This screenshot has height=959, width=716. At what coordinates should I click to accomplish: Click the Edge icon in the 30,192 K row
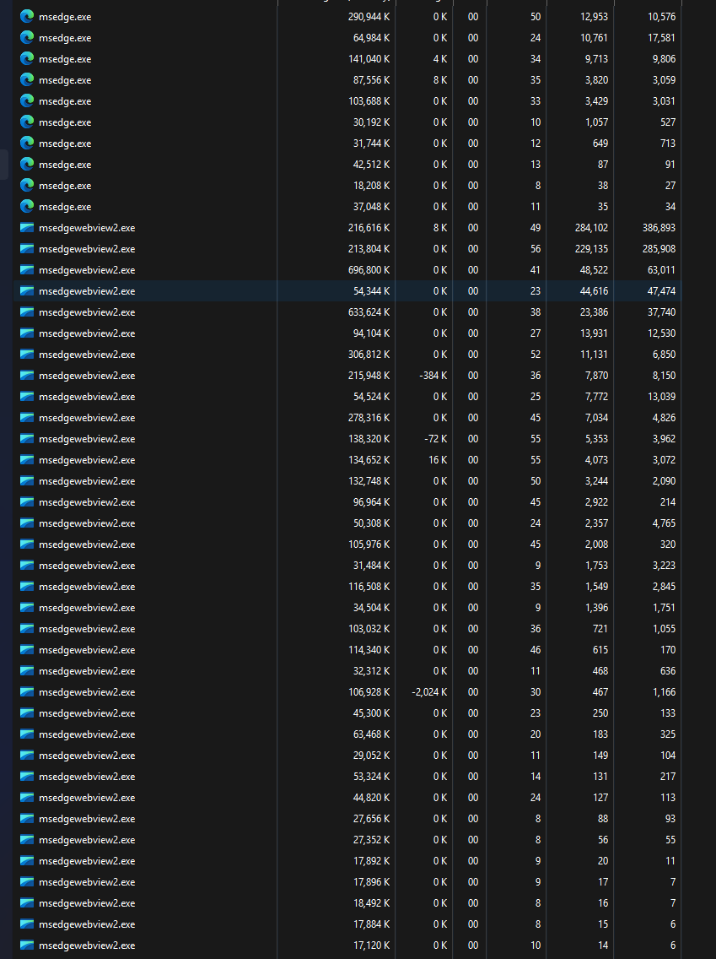click(27, 122)
